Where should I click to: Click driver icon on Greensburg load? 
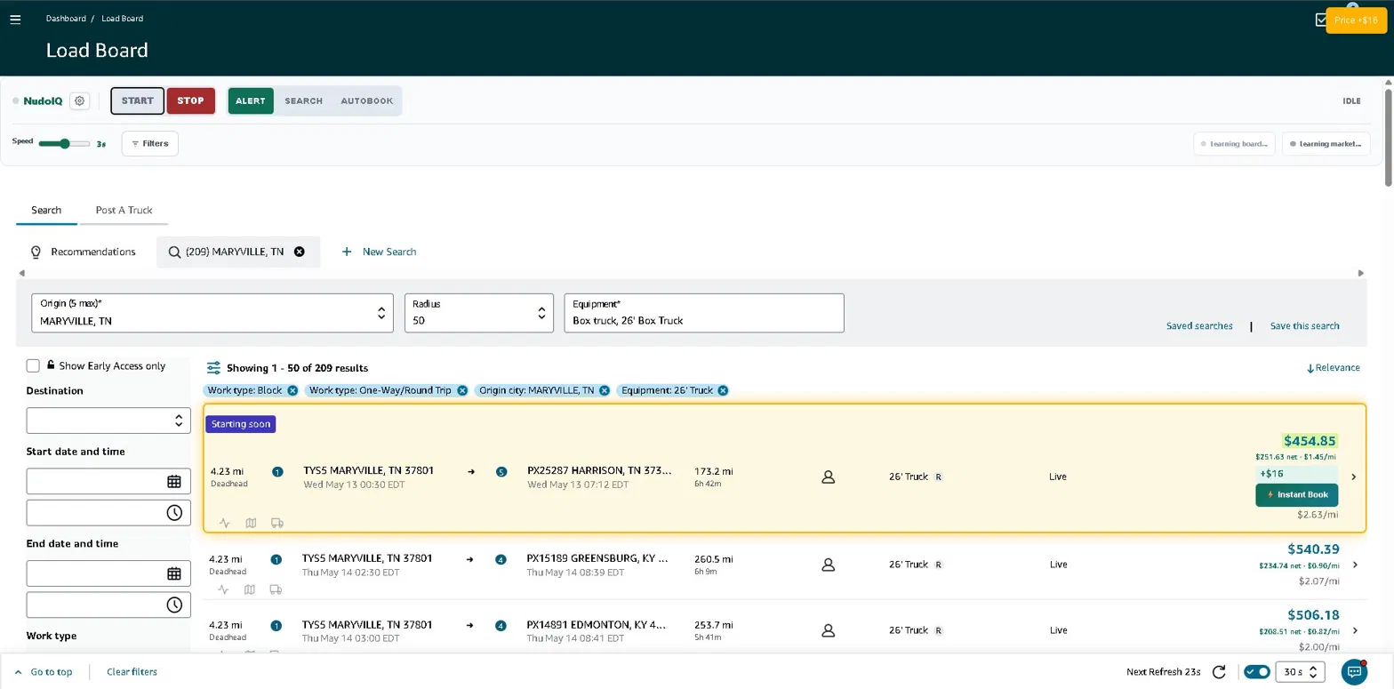click(x=828, y=564)
